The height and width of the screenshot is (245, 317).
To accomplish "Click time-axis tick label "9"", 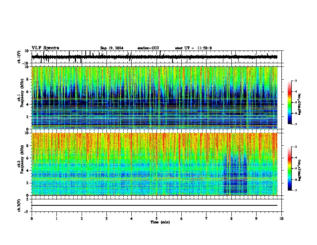I will pyautogui.click(x=256, y=219).
